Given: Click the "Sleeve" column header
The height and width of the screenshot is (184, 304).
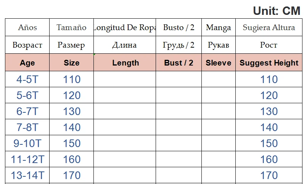Looking at the screenshot, I should [219, 63].
